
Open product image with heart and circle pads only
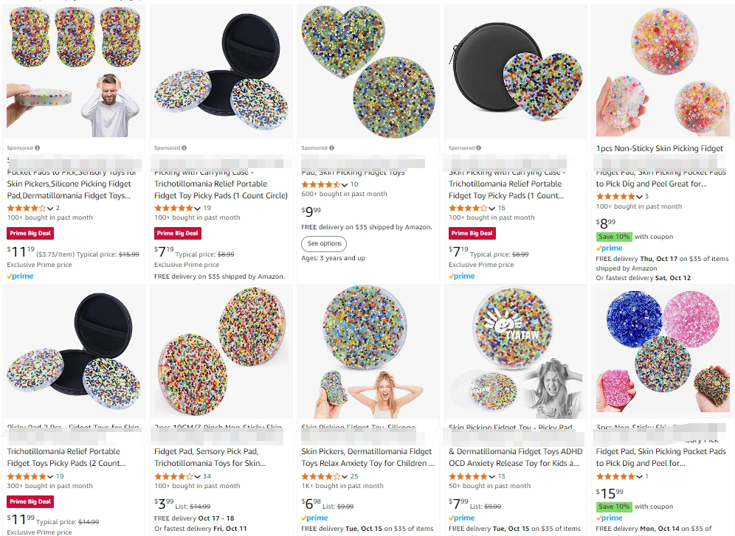point(367,70)
